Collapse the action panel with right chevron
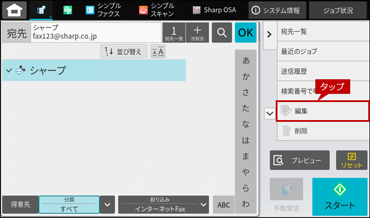This screenshot has width=370, height=218. coord(269,35)
